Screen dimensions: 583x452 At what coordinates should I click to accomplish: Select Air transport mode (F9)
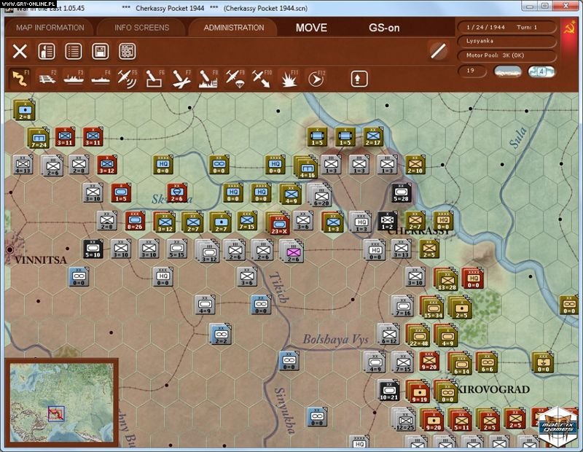(235, 78)
